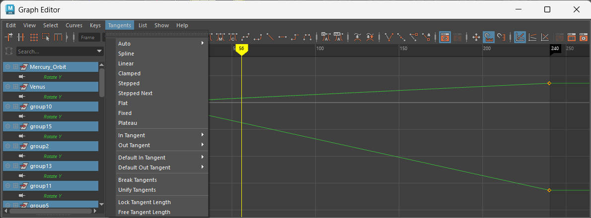Image resolution: width=591 pixels, height=218 pixels.
Task: Expand the Mercury_Orbit plus icon
Action: [15, 67]
